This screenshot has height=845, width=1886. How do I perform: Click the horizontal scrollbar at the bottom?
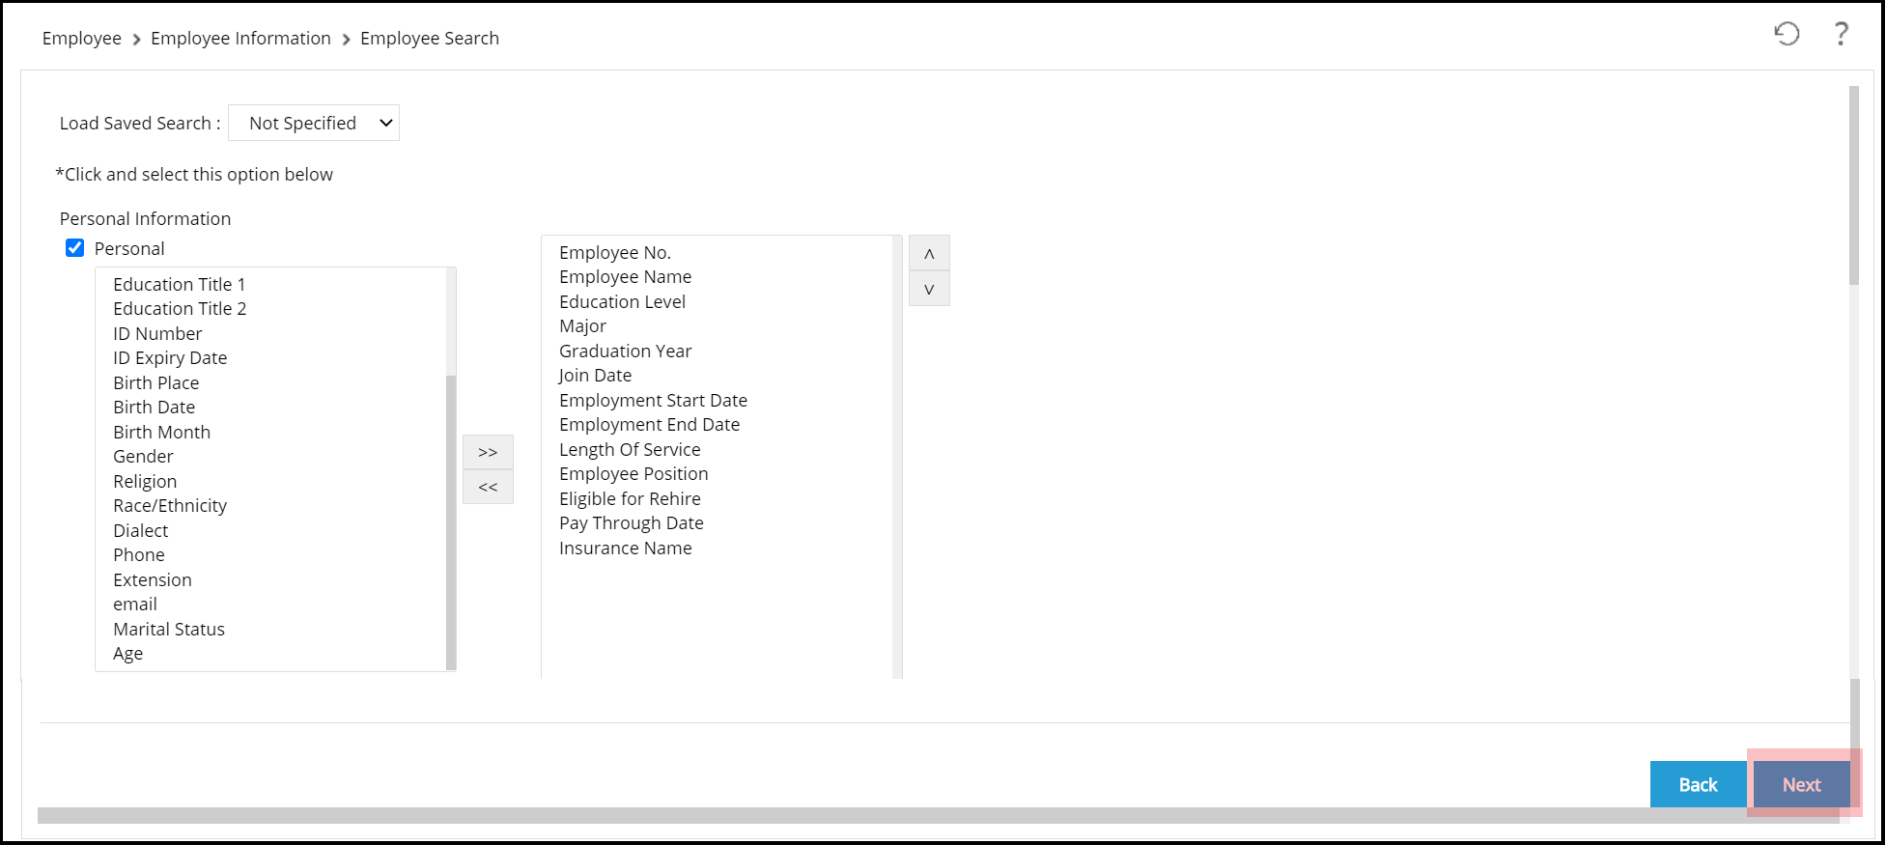[939, 816]
